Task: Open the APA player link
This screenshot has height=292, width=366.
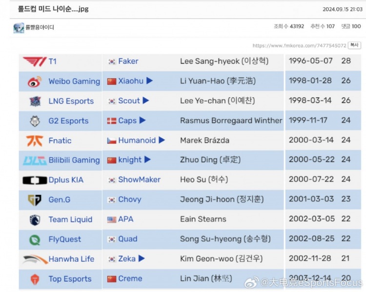Action: [126, 219]
